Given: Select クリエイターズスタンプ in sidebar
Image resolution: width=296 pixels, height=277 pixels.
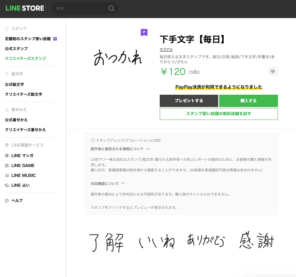Looking at the screenshot, I should pos(25,59).
